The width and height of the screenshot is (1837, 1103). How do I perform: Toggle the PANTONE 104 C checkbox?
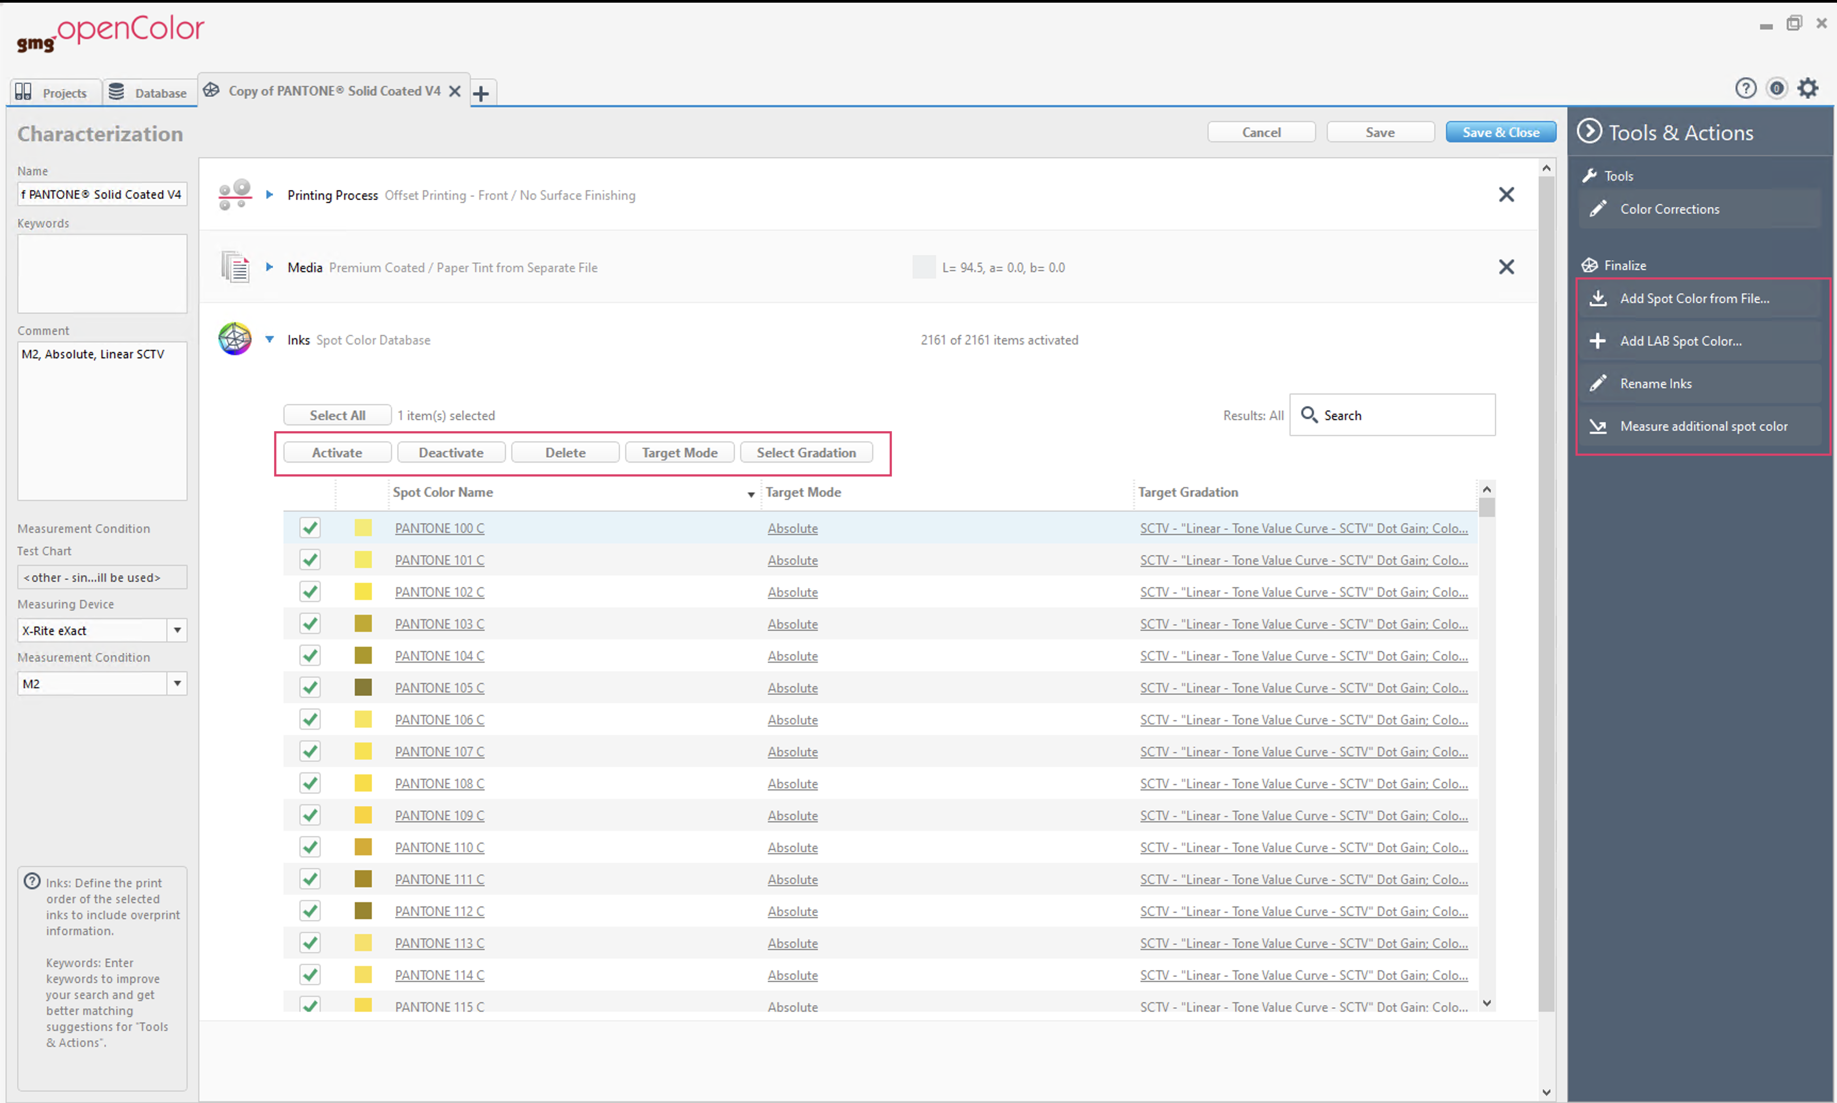[310, 655]
